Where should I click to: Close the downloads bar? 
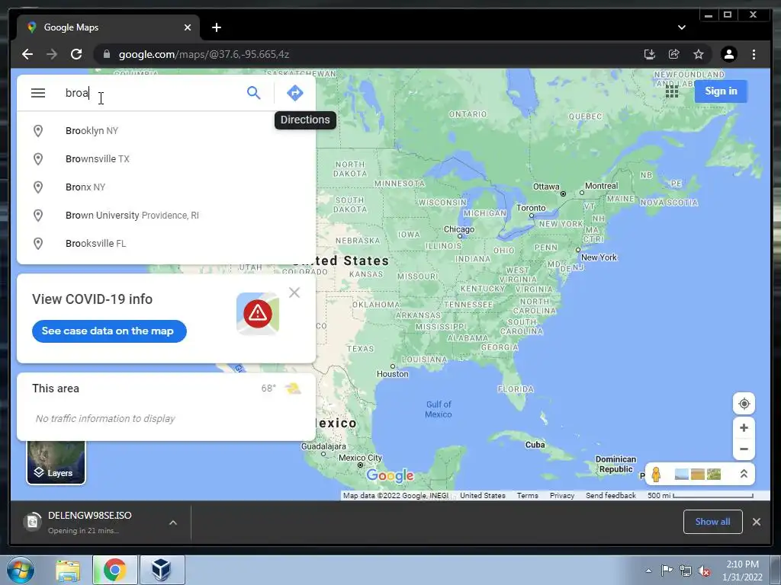pos(756,522)
